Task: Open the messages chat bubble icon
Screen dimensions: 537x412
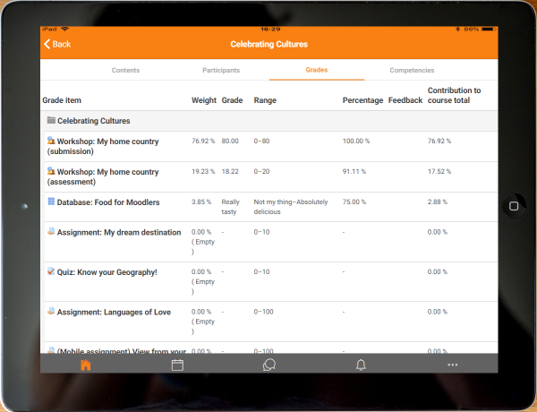Action: click(268, 365)
